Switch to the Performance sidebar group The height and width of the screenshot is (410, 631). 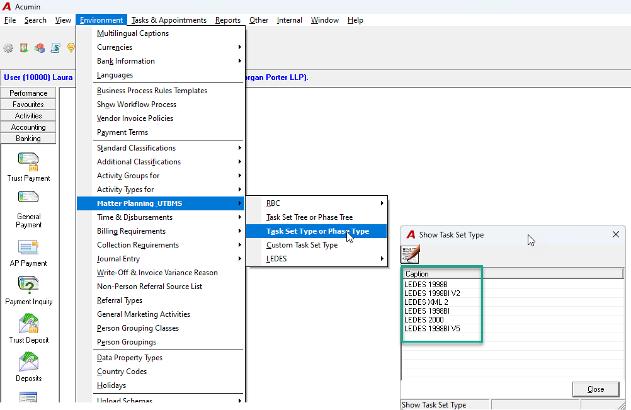[28, 93]
